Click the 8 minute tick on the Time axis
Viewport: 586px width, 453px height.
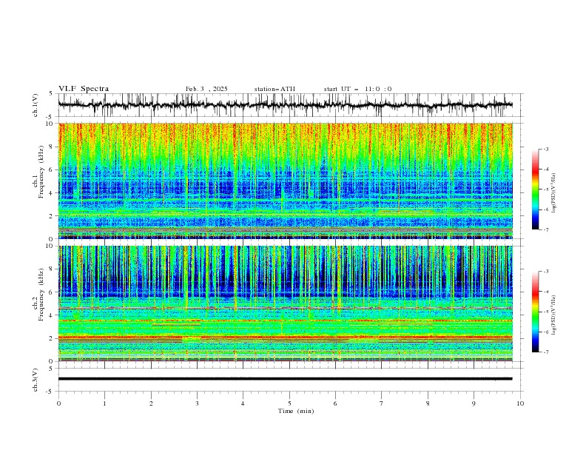pos(428,403)
